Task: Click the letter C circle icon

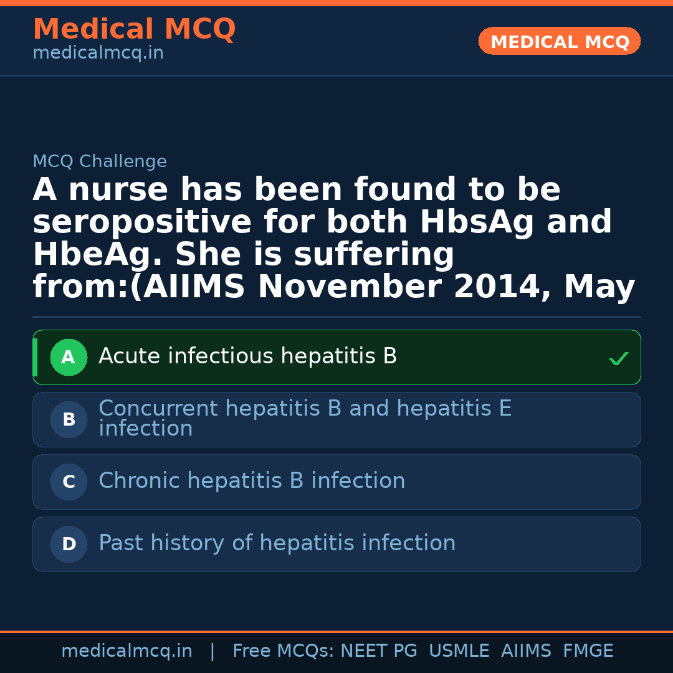Action: 69,482
